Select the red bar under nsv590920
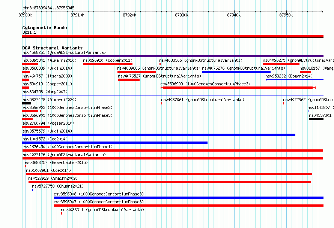Screen dimensions: 334x228 [108, 64]
